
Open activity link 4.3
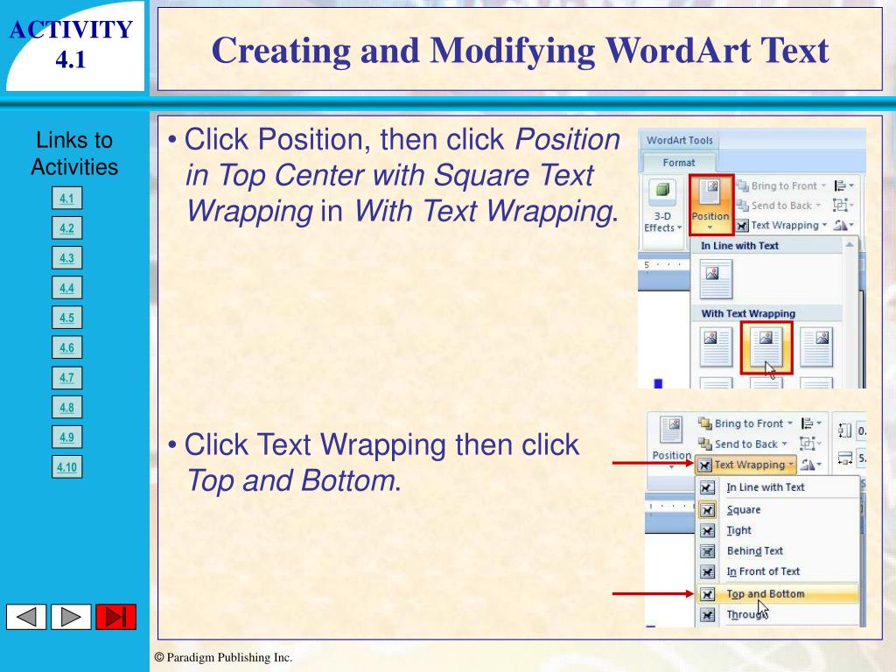coord(66,258)
